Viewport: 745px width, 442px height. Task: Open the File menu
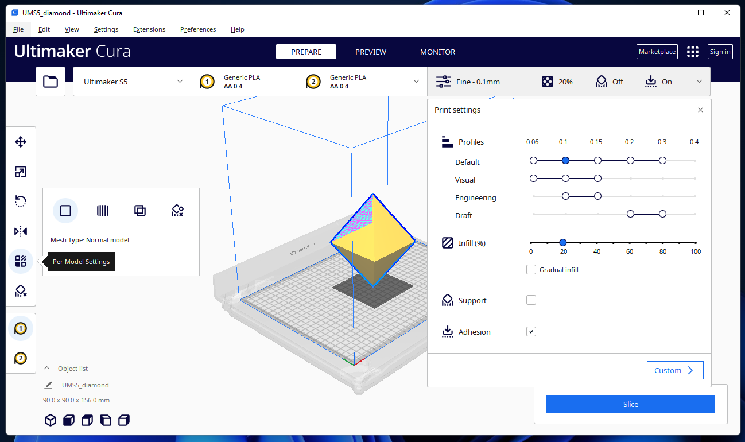click(18, 29)
